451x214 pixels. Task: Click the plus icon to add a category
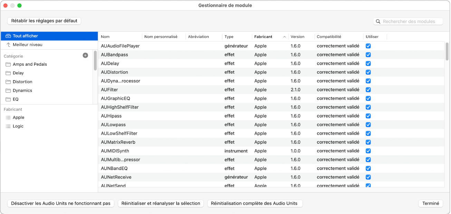[x=85, y=55]
